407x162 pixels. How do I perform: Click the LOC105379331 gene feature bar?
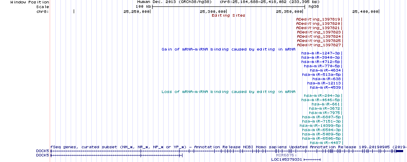coord(312,159)
